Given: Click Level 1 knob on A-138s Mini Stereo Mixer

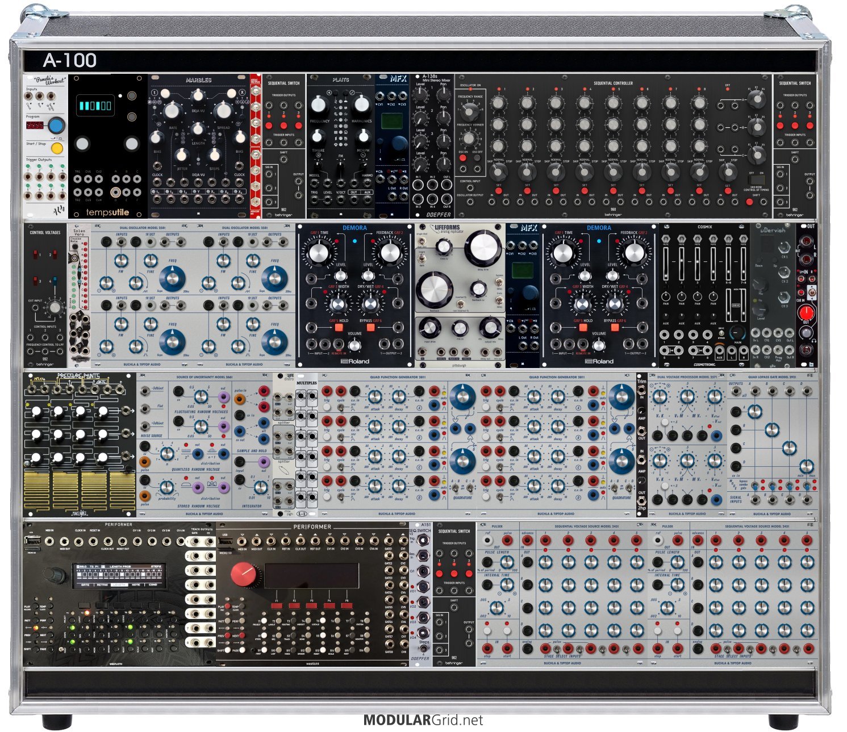Looking at the screenshot, I should [420, 95].
